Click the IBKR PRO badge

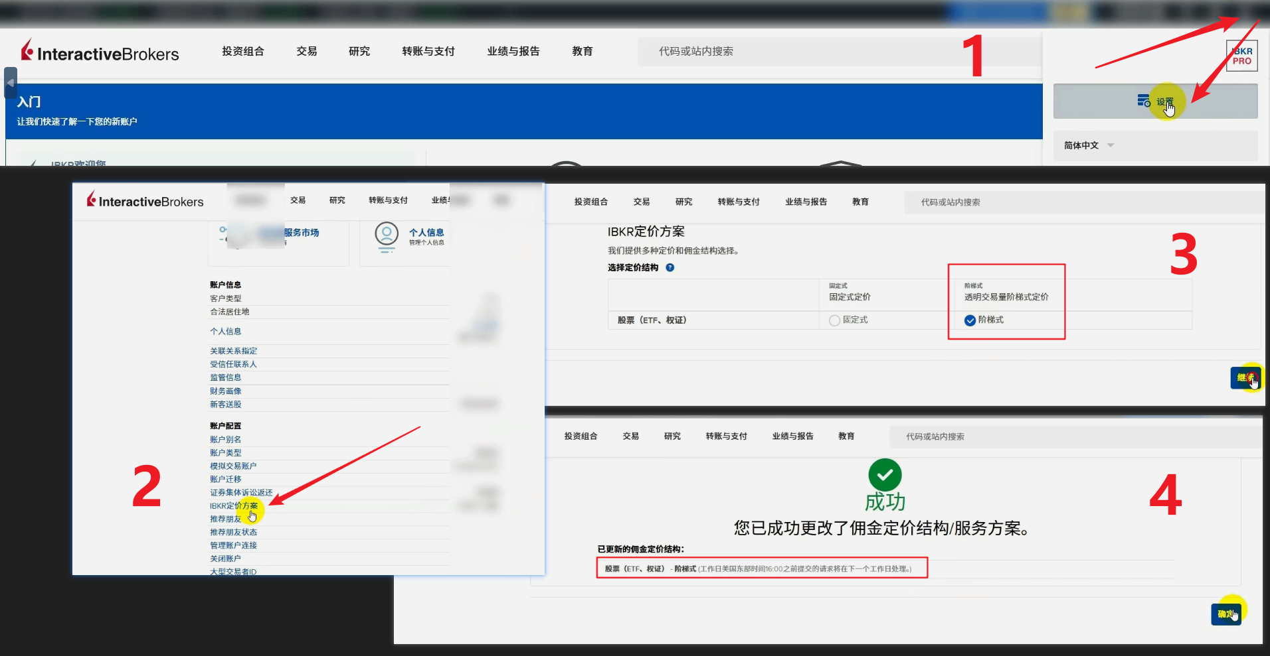point(1241,55)
